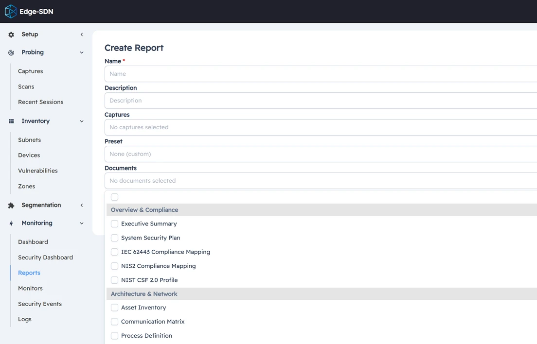The image size is (537, 344).
Task: Click the Overview & Compliance group header
Action: coord(322,210)
